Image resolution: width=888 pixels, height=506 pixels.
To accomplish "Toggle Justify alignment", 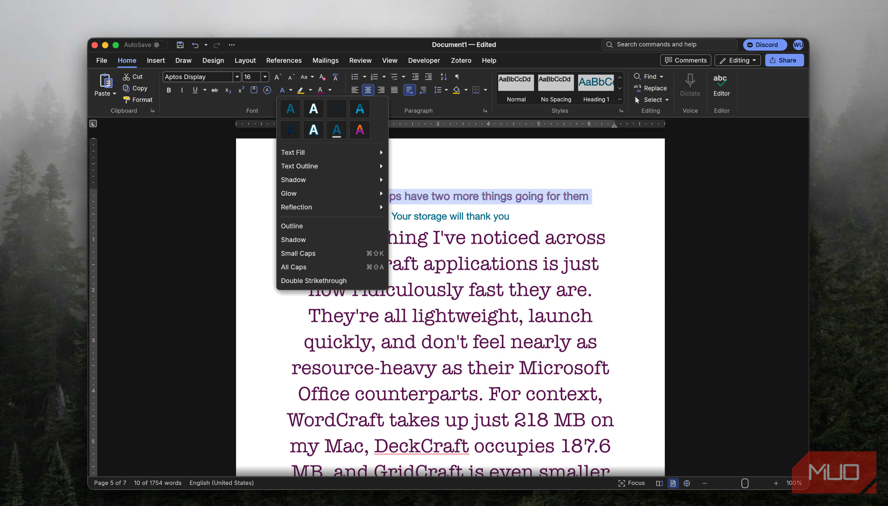I will tap(394, 90).
